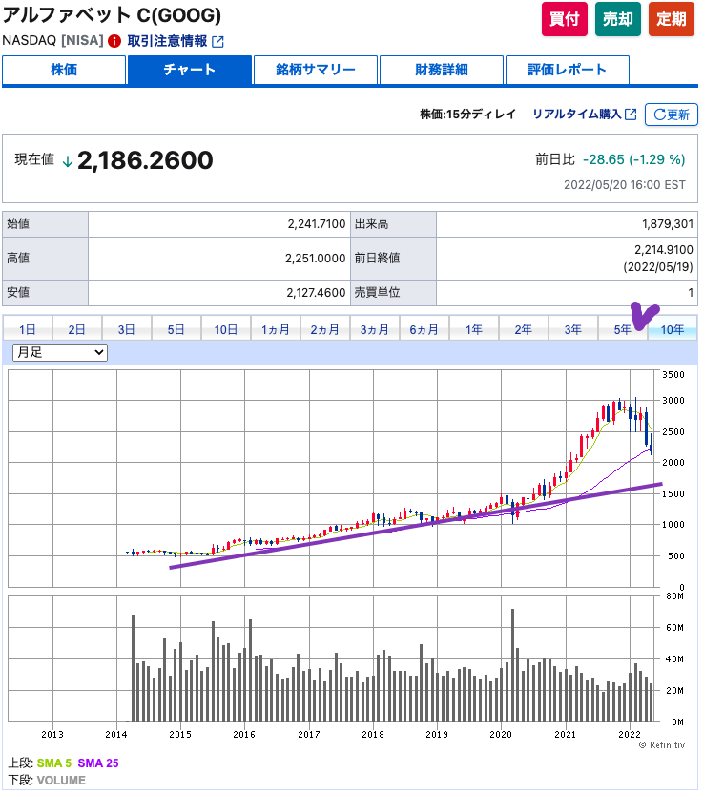Select the 2日 chart period
704x794 pixels.
(77, 329)
